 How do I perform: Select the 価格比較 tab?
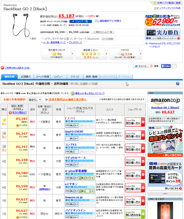point(9,76)
